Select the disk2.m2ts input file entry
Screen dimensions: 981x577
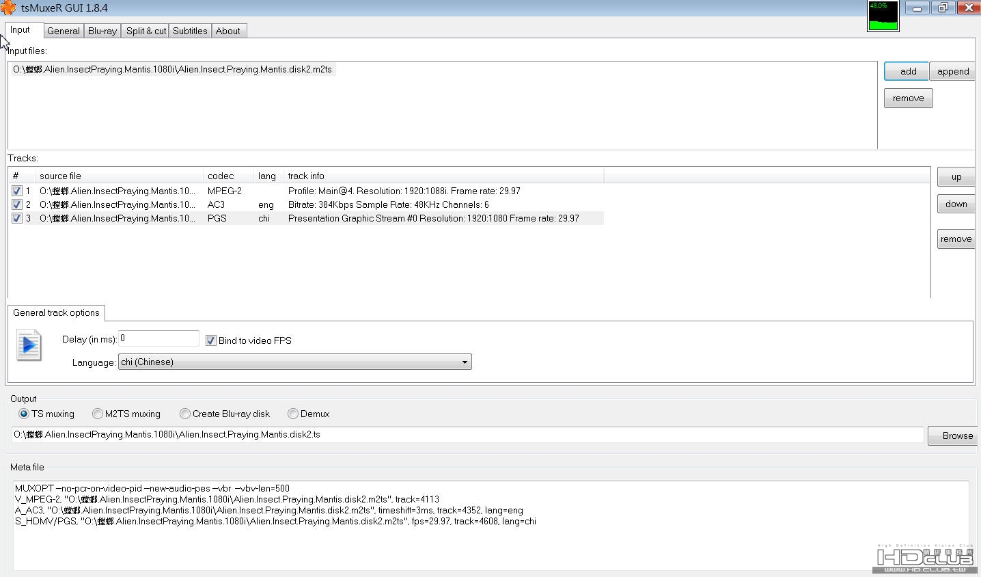172,69
